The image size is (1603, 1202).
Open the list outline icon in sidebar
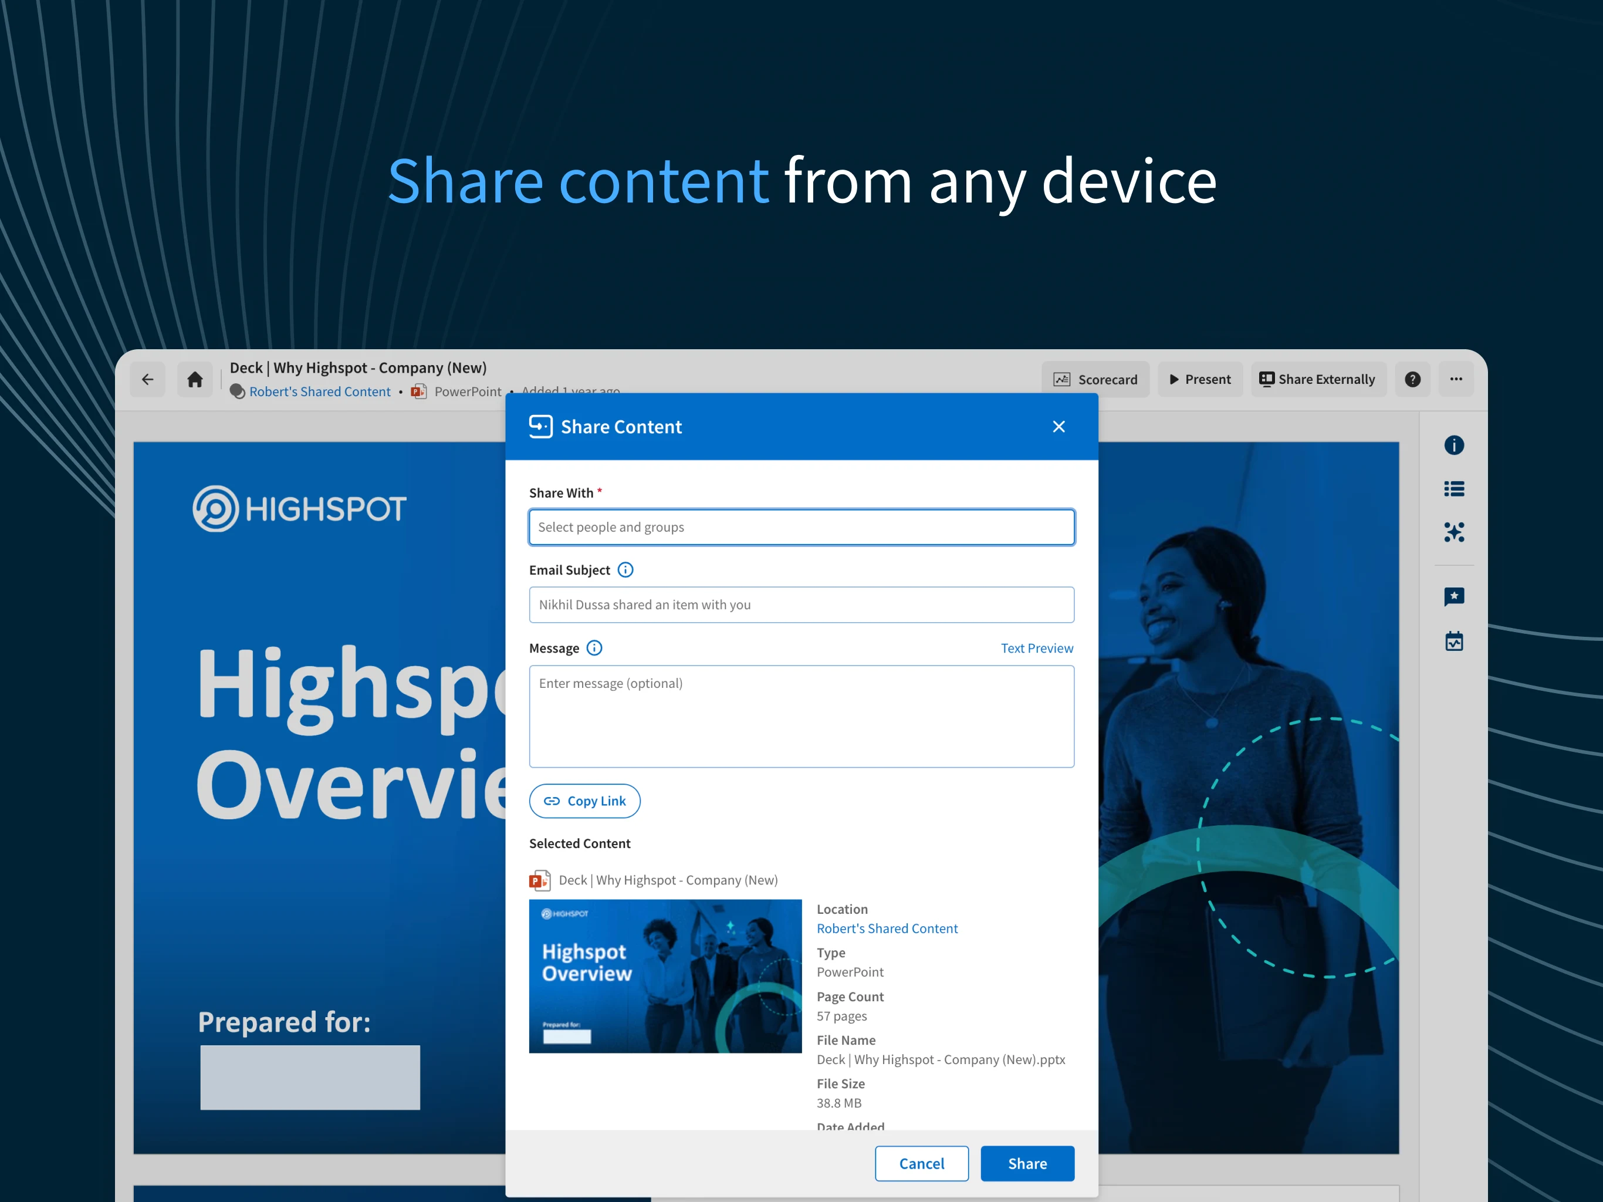coord(1454,489)
